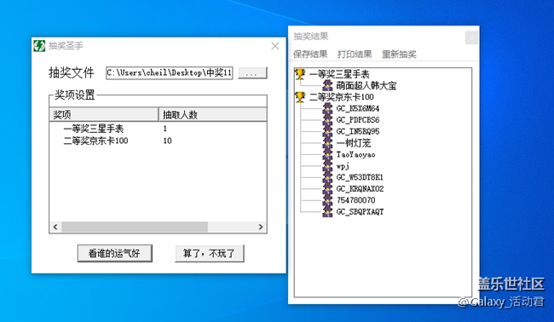Close the 抽奖圣手 window
Viewport: 554px width, 322px height.
coord(275,46)
